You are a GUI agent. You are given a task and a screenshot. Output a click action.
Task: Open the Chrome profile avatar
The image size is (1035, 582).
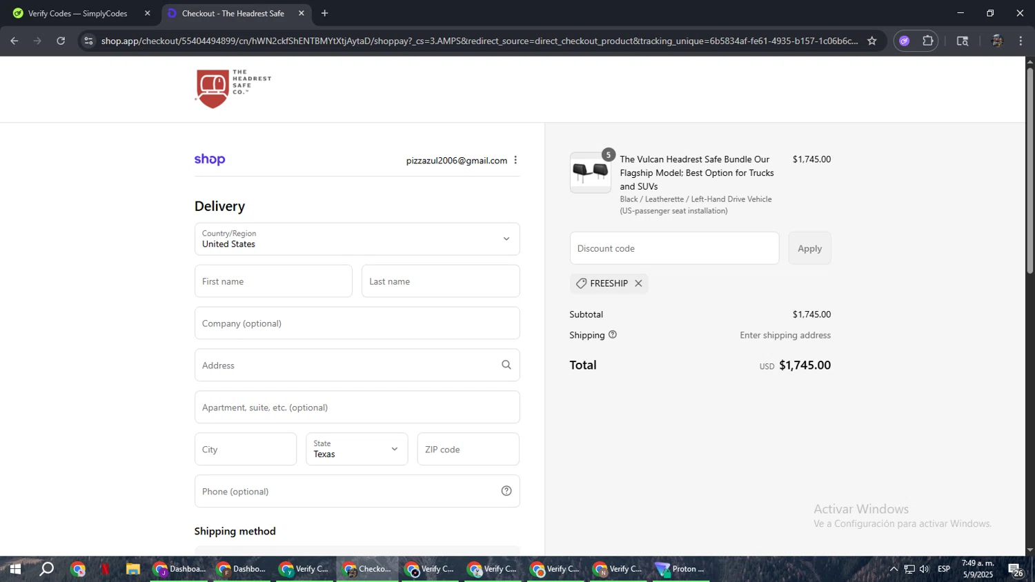[997, 41]
